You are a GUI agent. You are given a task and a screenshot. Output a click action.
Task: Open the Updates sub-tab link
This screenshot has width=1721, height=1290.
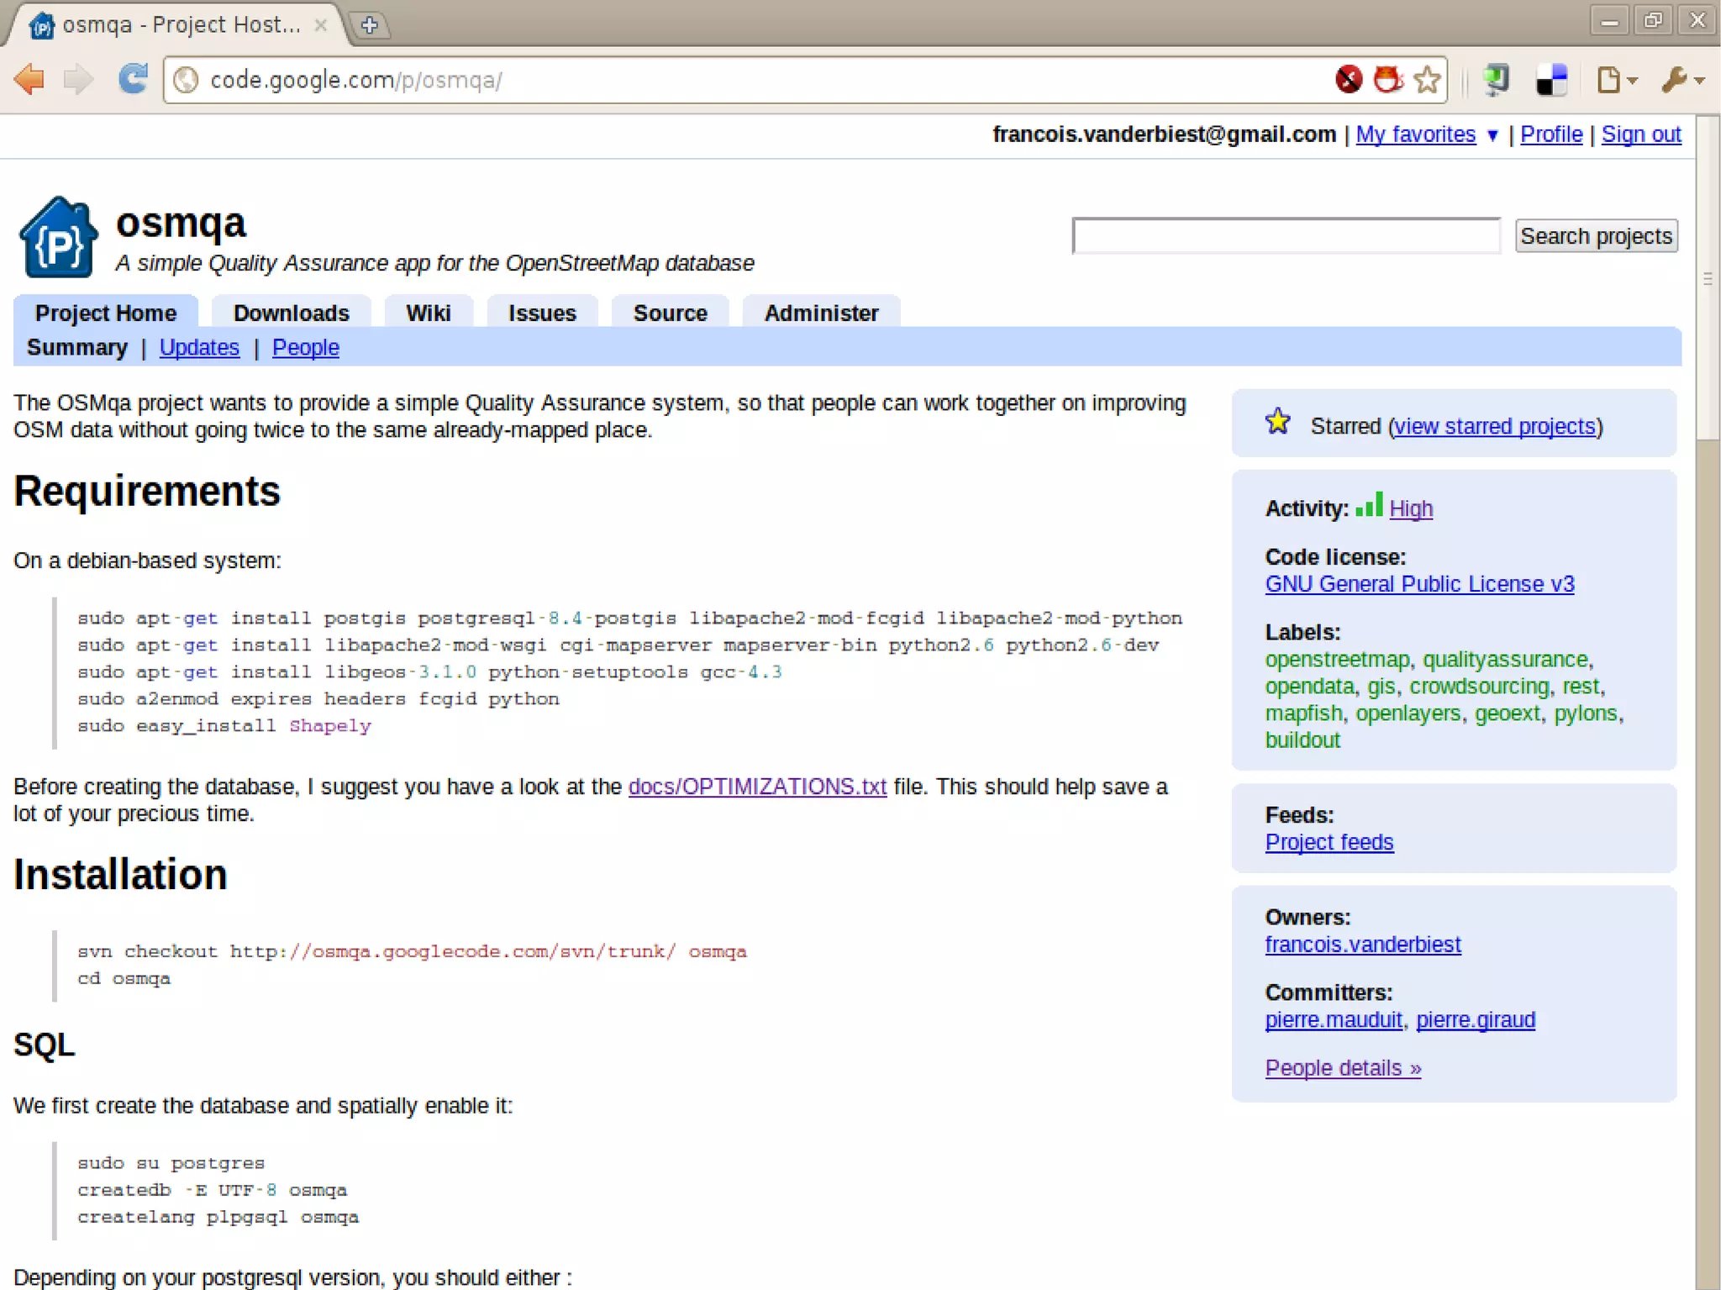pos(199,347)
